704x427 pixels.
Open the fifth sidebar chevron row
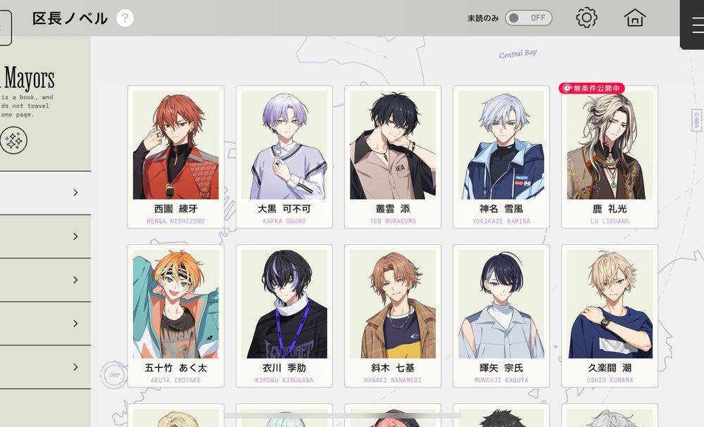click(x=45, y=367)
